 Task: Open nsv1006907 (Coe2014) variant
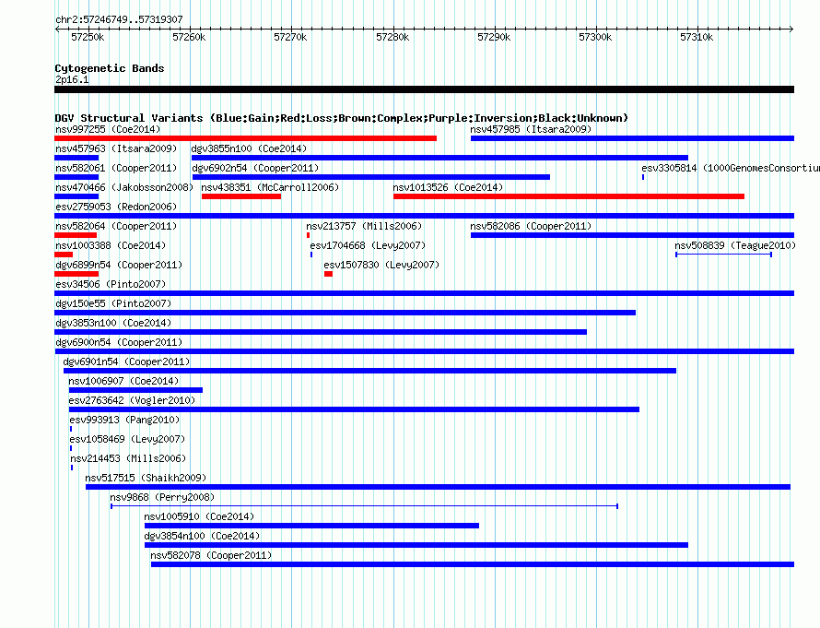123,381
